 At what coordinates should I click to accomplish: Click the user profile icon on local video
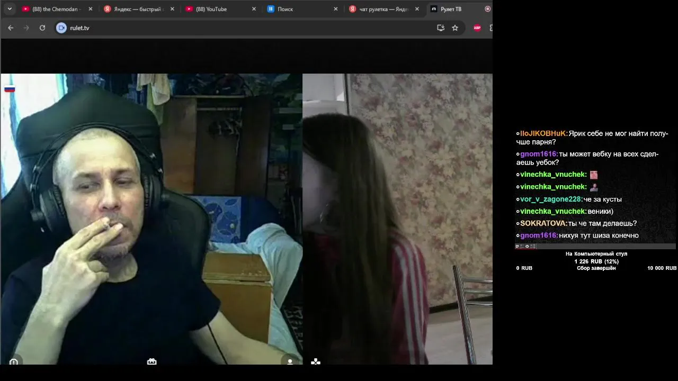(290, 362)
